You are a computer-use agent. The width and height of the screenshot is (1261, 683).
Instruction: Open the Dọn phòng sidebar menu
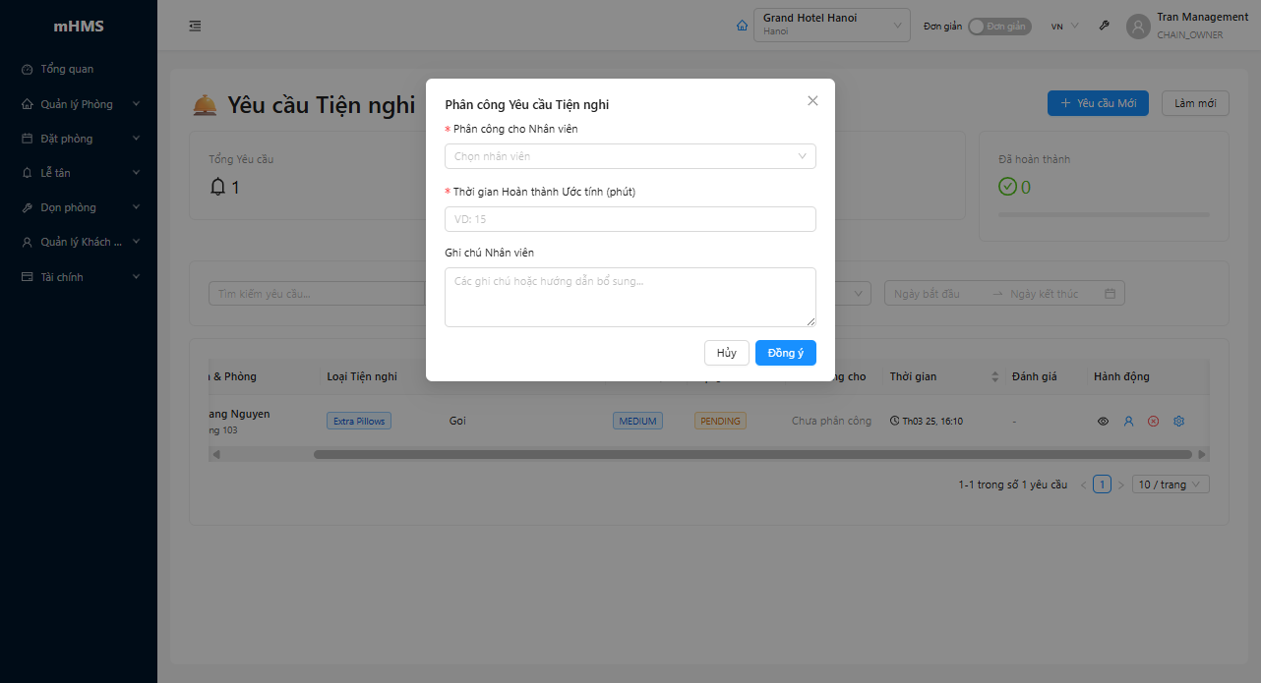(67, 206)
